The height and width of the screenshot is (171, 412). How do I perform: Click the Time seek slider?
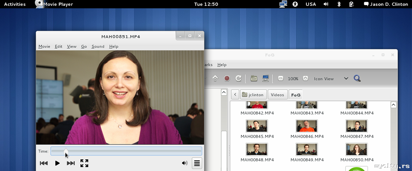pos(126,151)
